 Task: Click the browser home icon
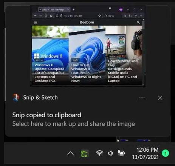(51, 16)
